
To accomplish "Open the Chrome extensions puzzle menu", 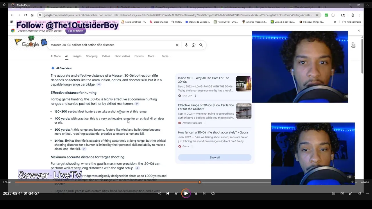I will pos(333,15).
